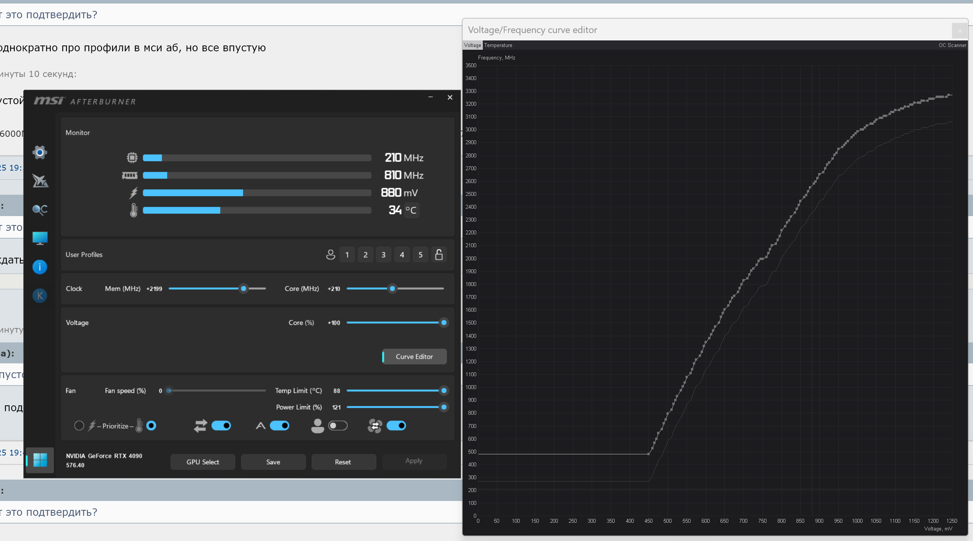This screenshot has height=541, width=973.
Task: Click the user profile avatar icon
Action: [x=330, y=255]
